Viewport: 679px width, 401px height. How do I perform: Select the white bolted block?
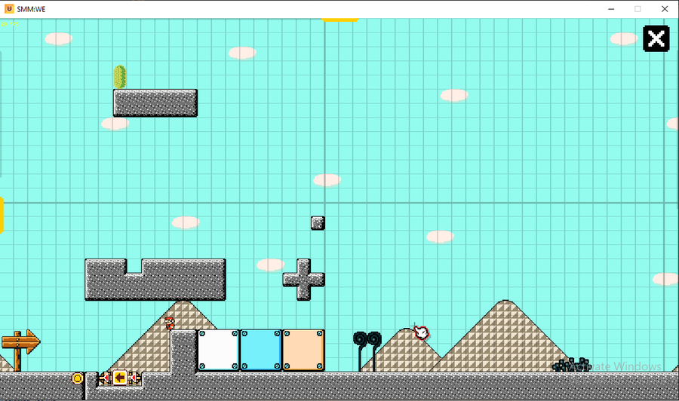click(219, 350)
